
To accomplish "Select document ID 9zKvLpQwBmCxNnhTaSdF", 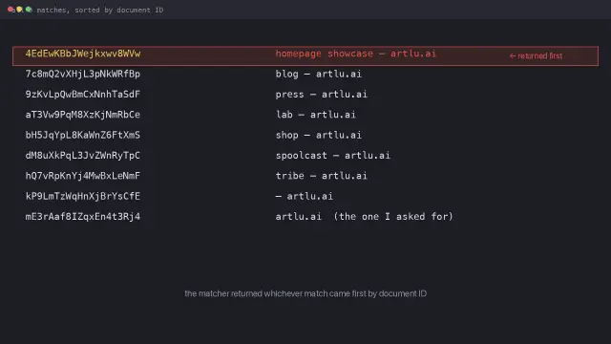I will (x=83, y=95).
